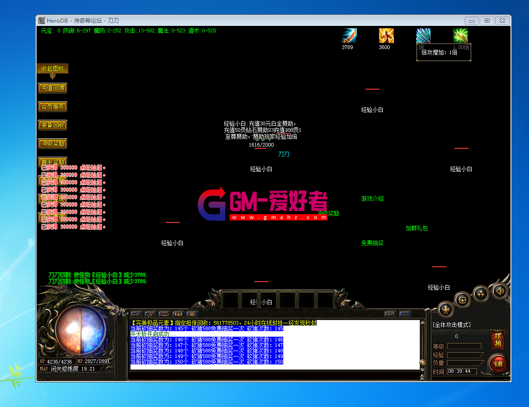Click the zigzag icon in chat toolbar
This screenshot has height=407, width=529.
point(137,314)
